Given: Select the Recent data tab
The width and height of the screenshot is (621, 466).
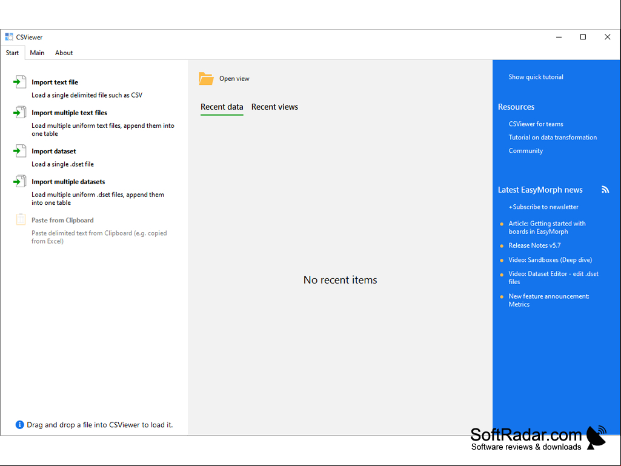Looking at the screenshot, I should coord(222,107).
